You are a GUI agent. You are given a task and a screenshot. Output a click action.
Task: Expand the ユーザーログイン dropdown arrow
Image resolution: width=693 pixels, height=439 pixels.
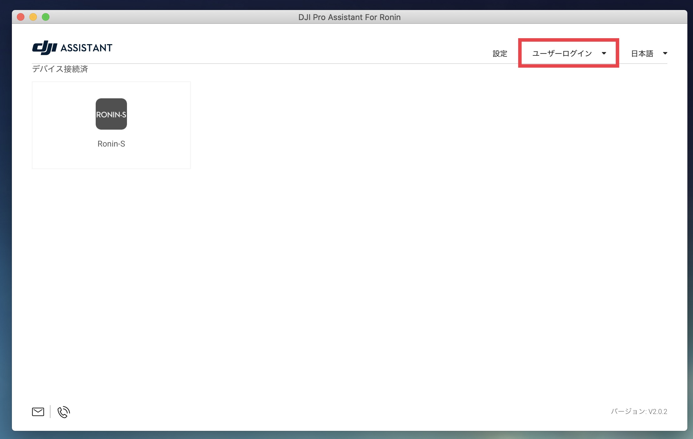pos(604,53)
